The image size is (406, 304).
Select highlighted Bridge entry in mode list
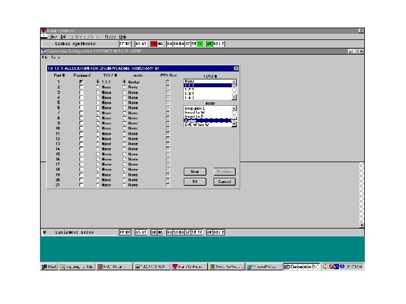pyautogui.click(x=208, y=120)
